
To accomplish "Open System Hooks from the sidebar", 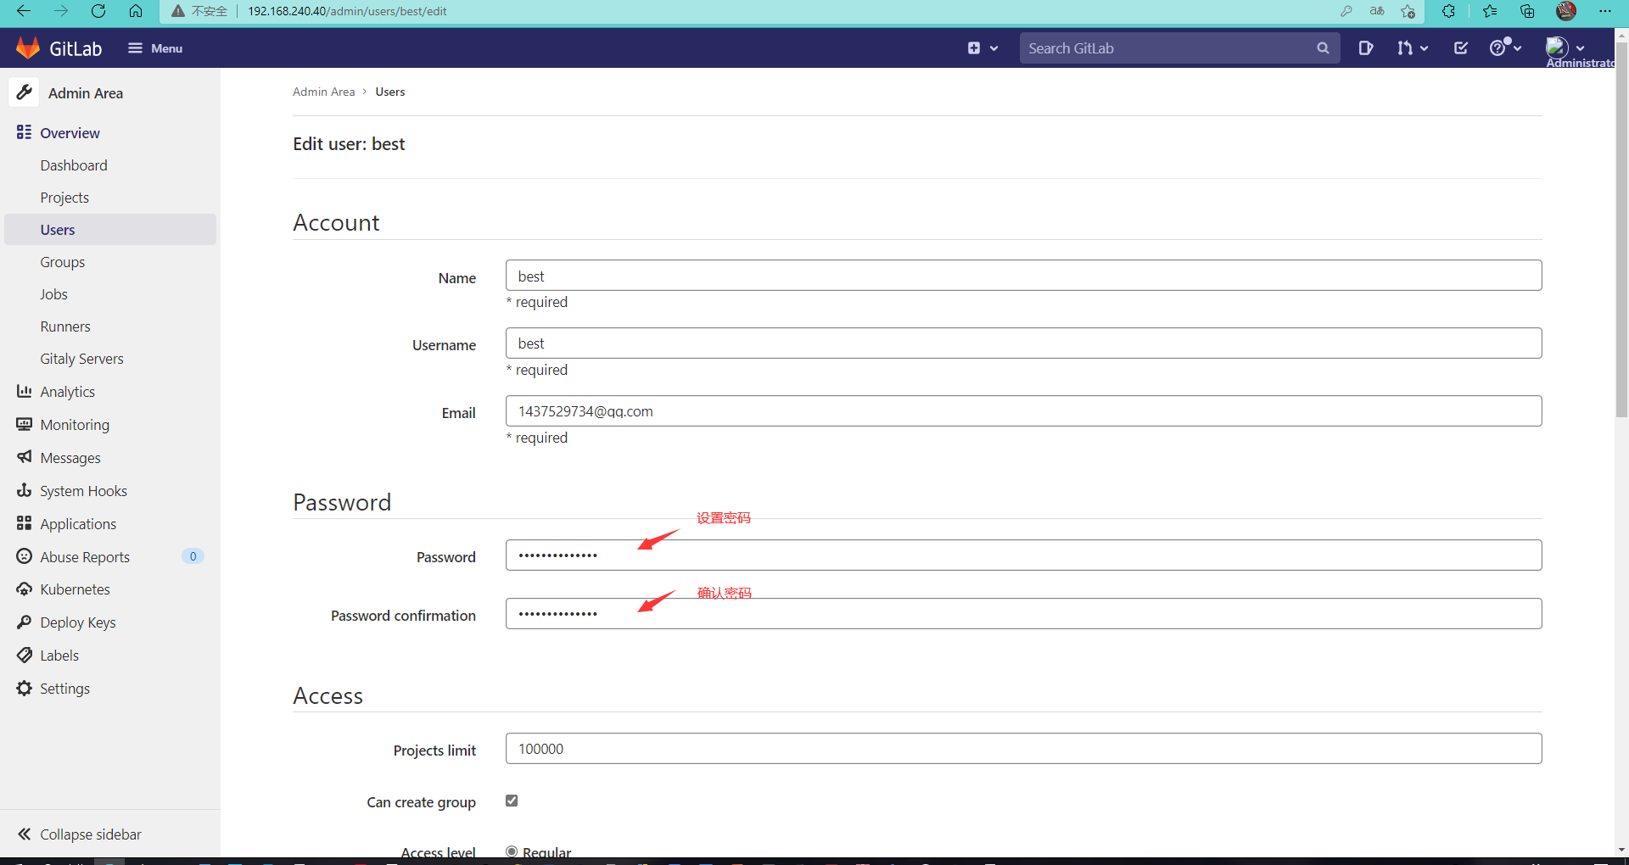I will [83, 490].
